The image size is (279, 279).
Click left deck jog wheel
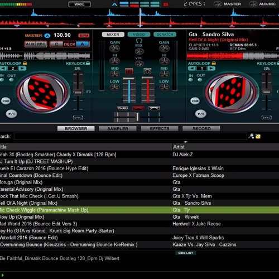44,93
